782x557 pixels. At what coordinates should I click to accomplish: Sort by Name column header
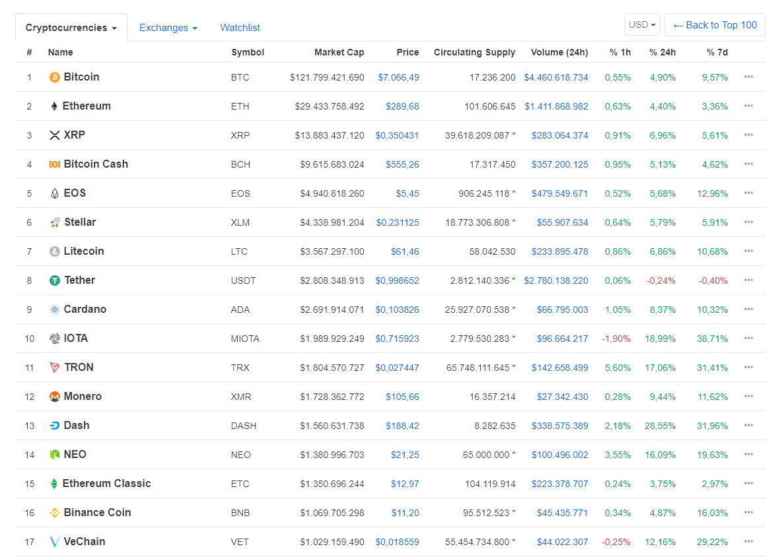[x=60, y=52]
